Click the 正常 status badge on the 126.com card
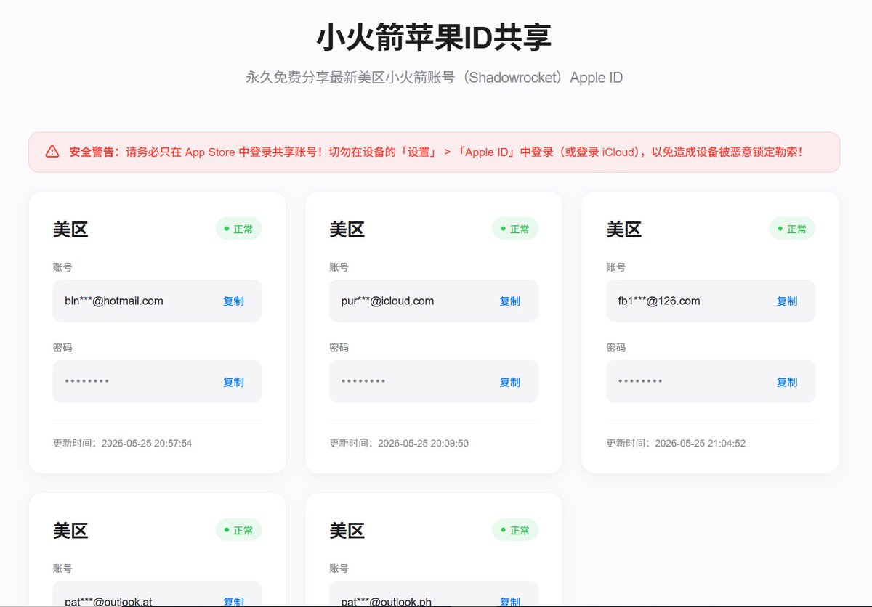 792,229
